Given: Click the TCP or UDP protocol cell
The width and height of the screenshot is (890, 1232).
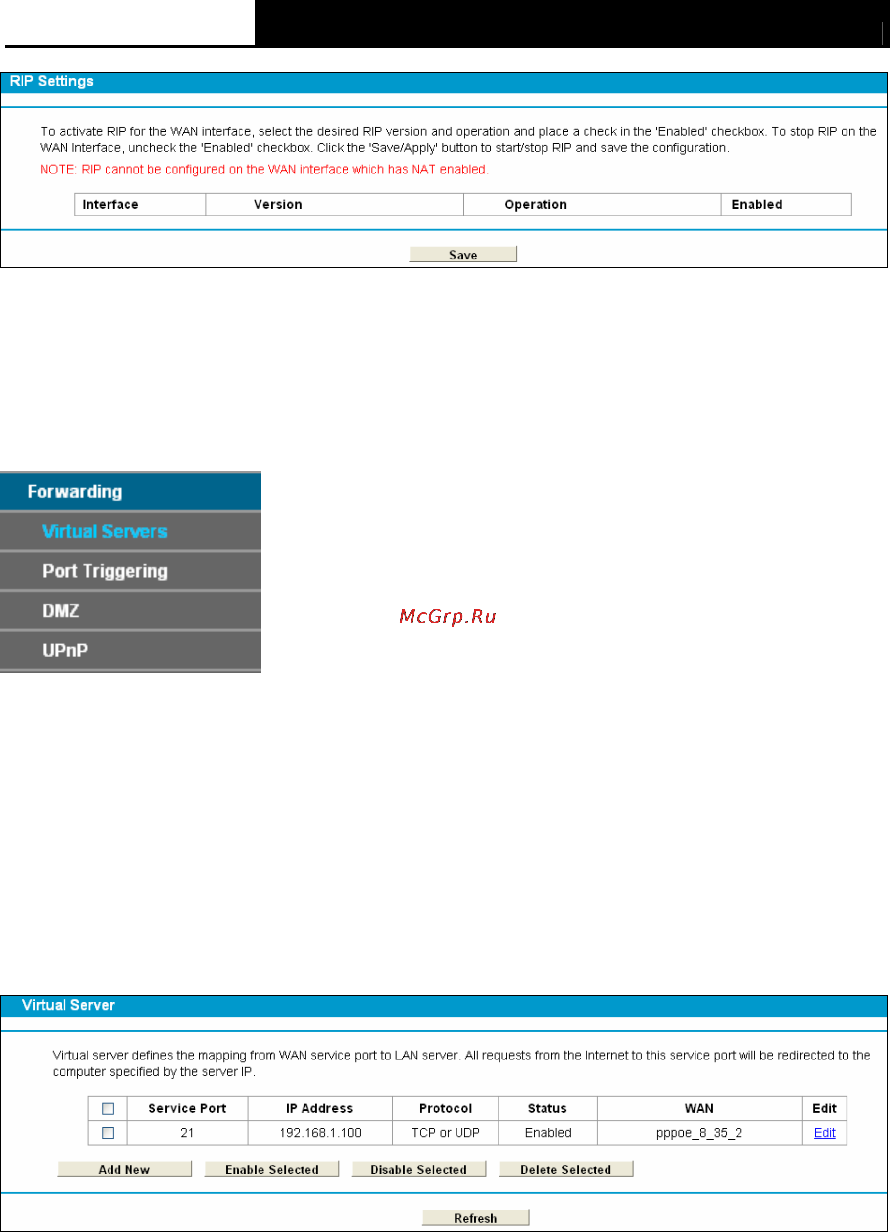Looking at the screenshot, I should pyautogui.click(x=446, y=1133).
